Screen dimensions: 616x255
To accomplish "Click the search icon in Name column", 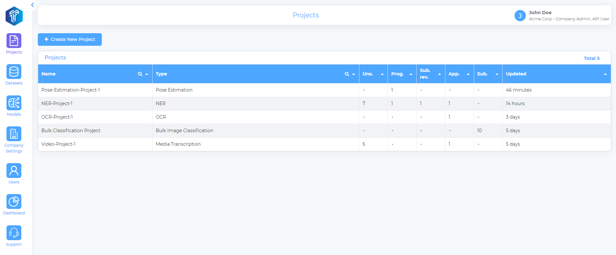I will pos(140,74).
